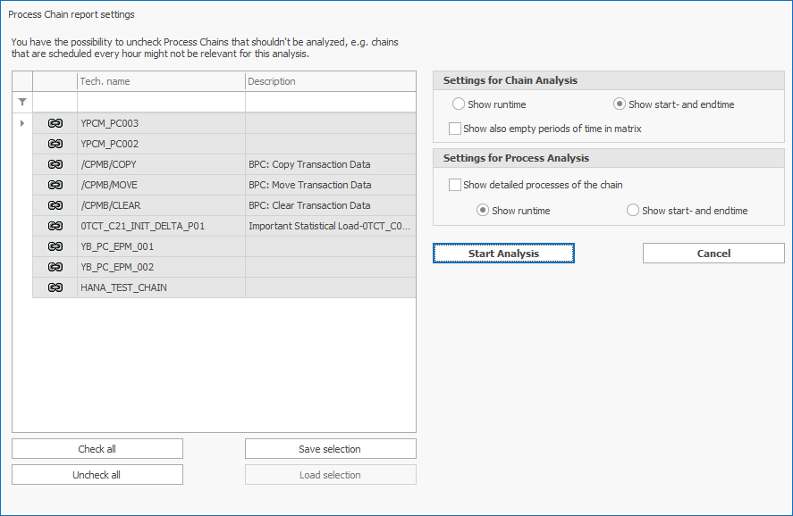Expand the row arrow next to YPCM_PC003
The image size is (793, 516).
(x=22, y=123)
